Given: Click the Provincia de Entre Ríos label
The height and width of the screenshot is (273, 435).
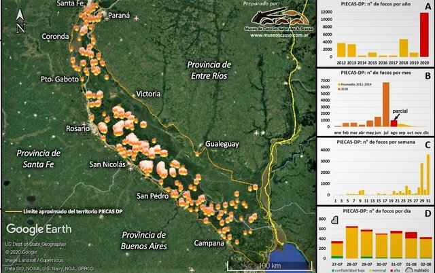Looking at the screenshot, I should [209, 70].
